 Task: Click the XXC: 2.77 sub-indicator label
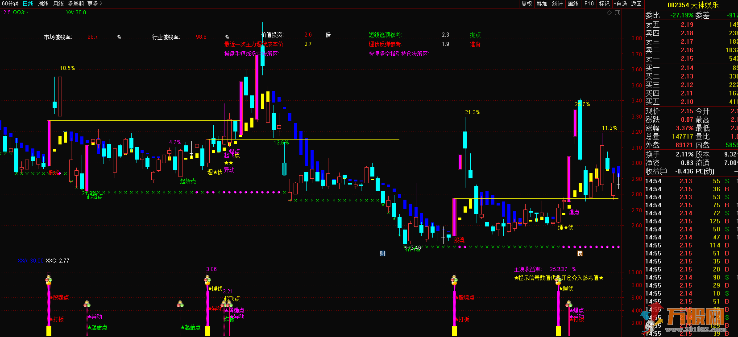point(58,260)
